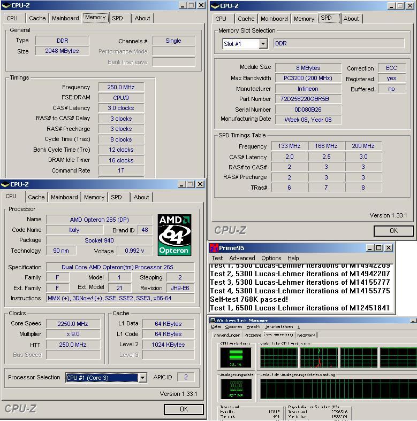Open Mainboard tab in the Memory timings window
The image size is (417, 421).
coord(65,18)
